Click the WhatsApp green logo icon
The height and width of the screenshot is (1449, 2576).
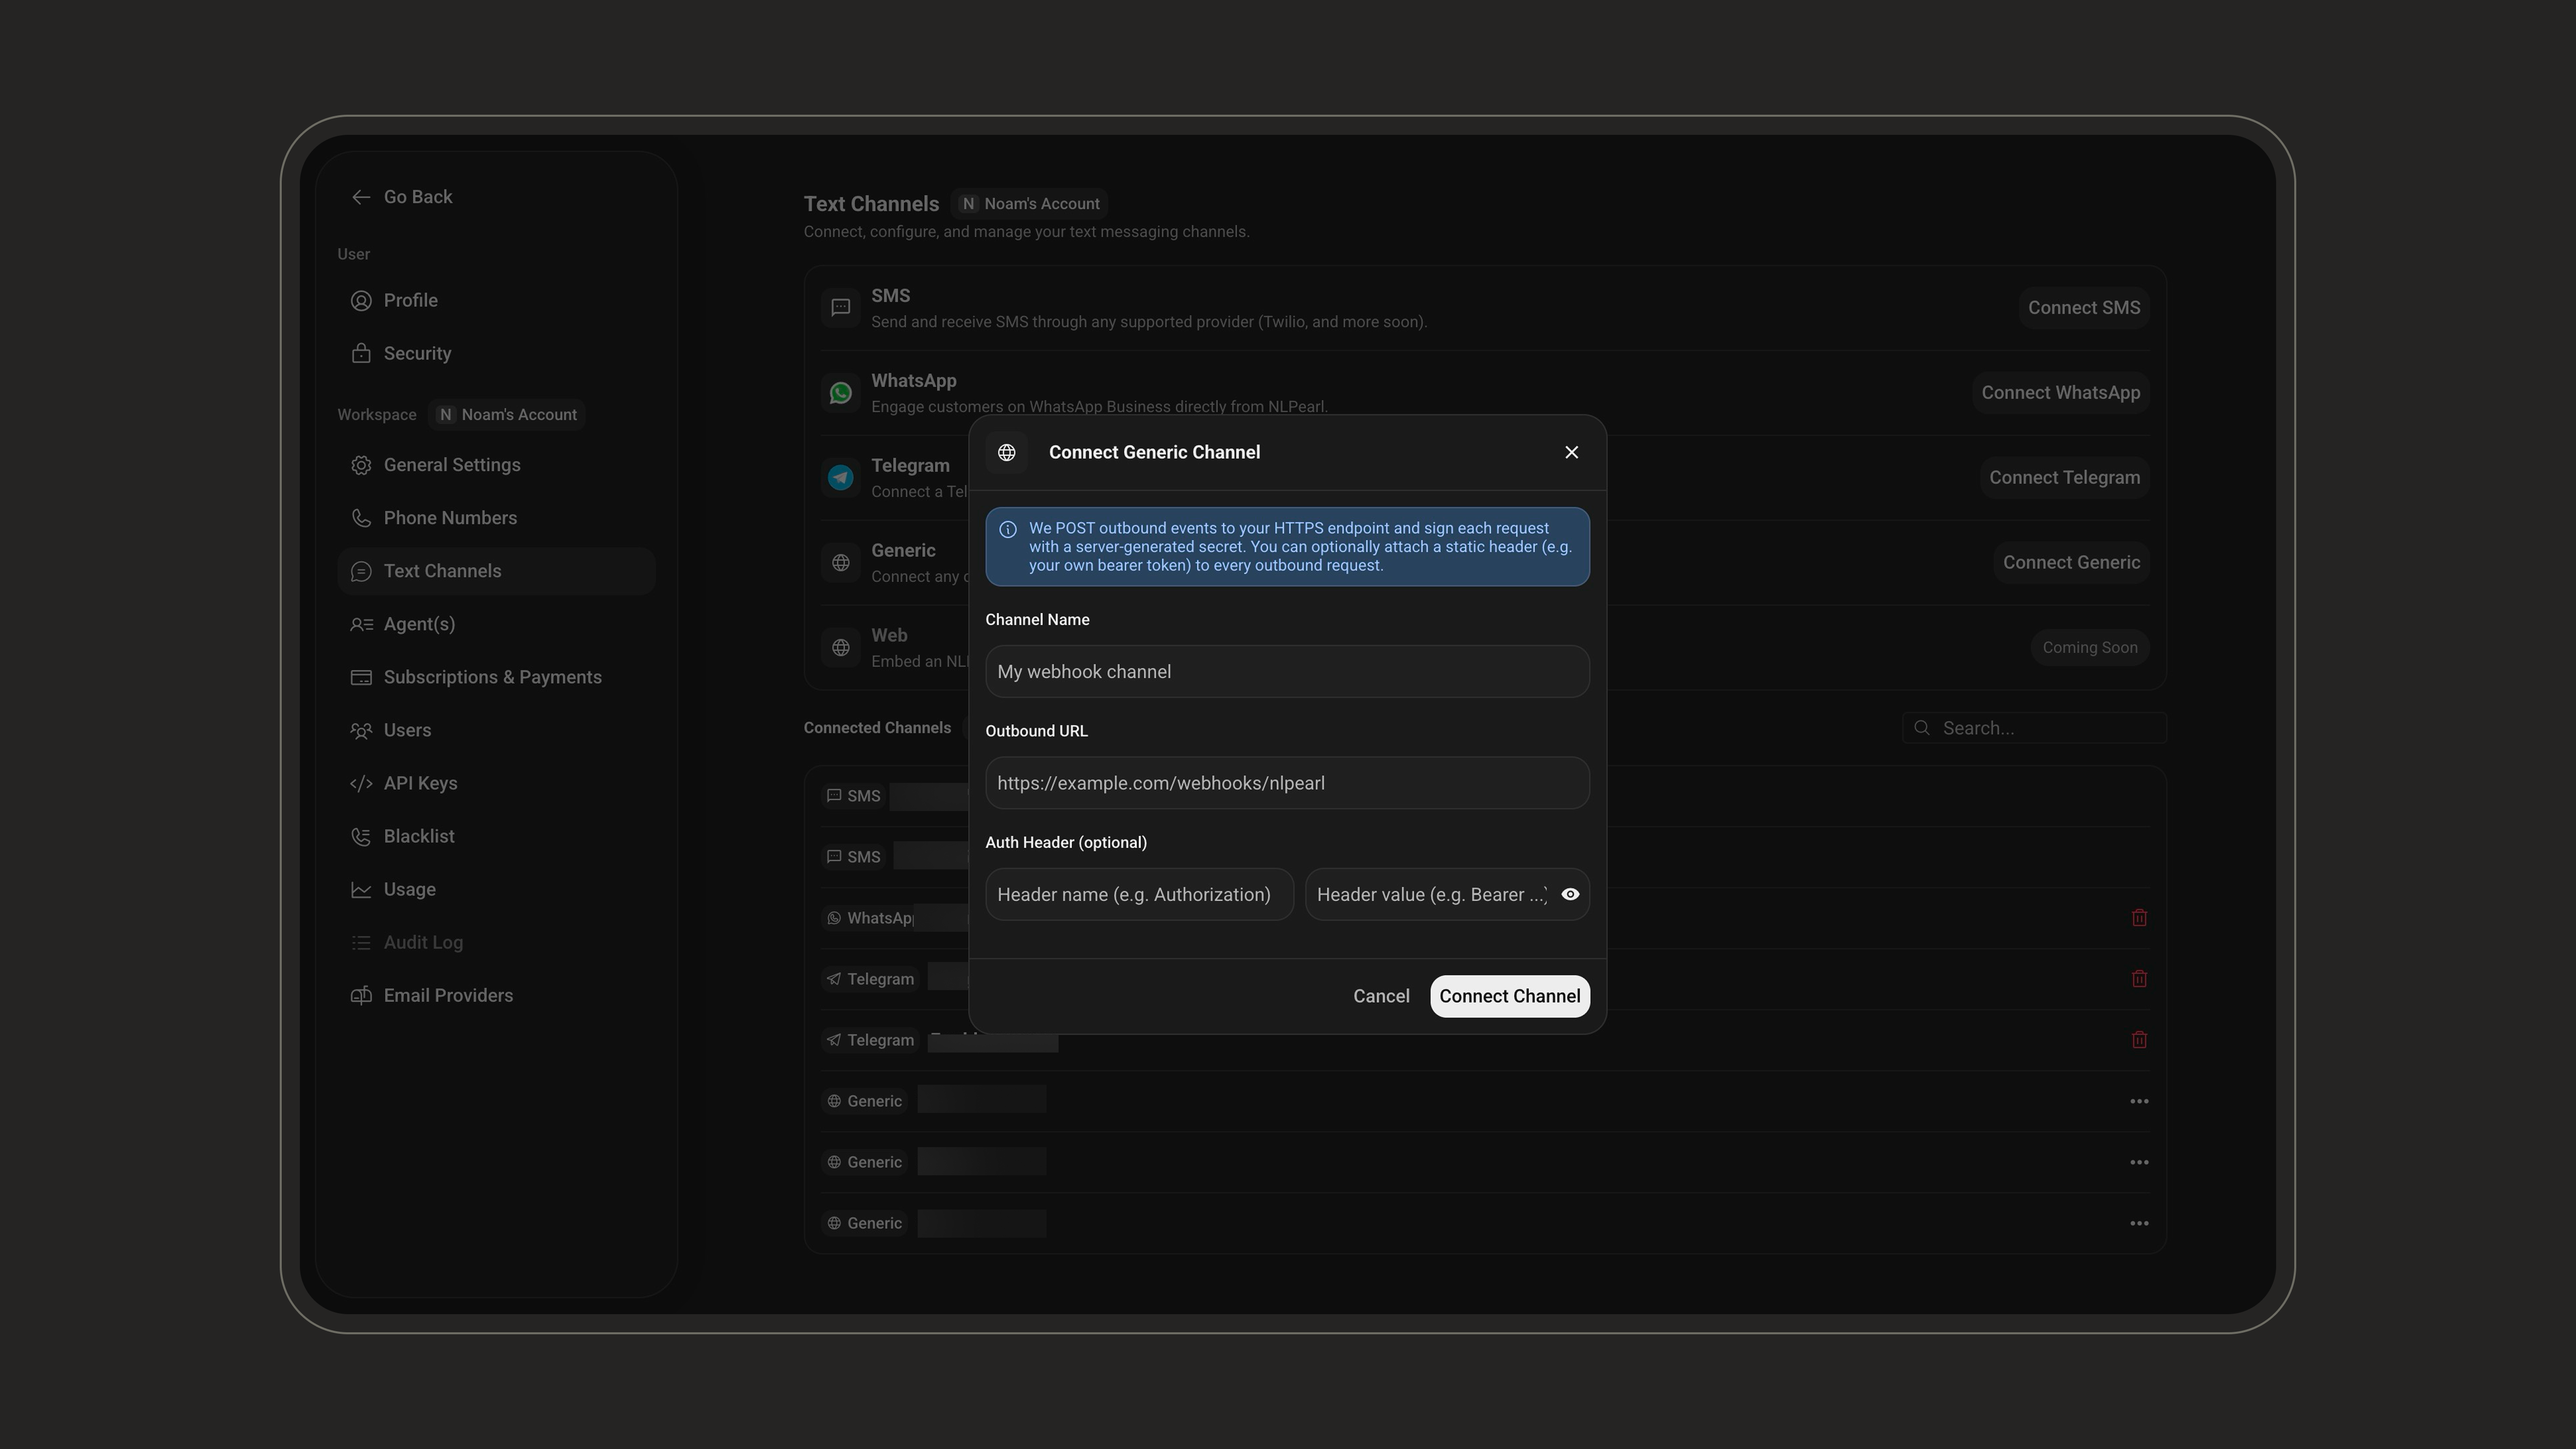pyautogui.click(x=841, y=392)
